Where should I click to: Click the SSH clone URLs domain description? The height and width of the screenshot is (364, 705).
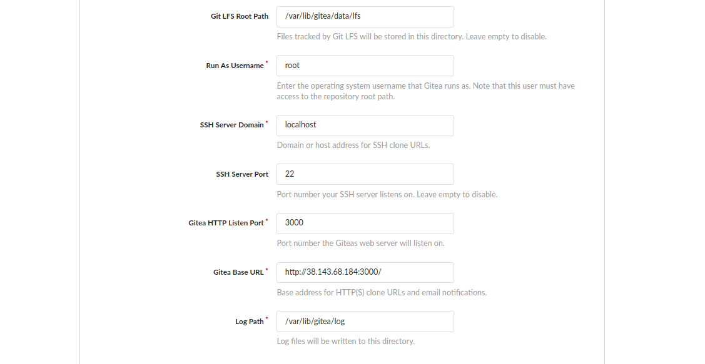pos(353,145)
